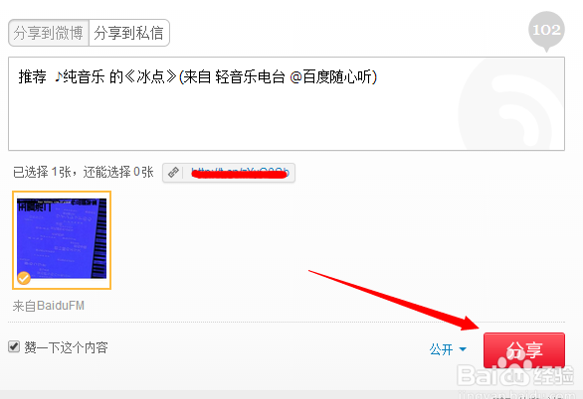Viewport: 583px width, 399px height.
Task: Click the red 分享 button
Action: tap(524, 350)
